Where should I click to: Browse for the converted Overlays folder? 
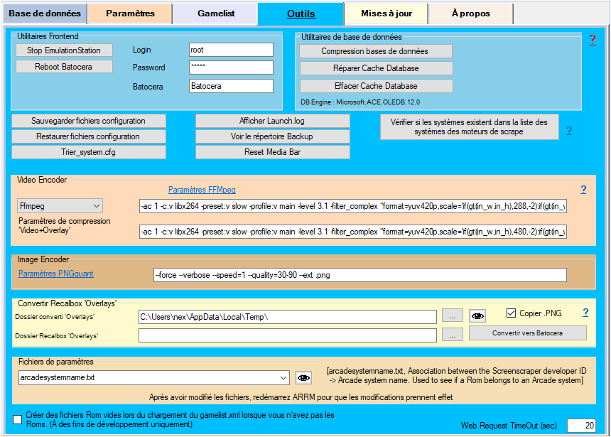[451, 316]
